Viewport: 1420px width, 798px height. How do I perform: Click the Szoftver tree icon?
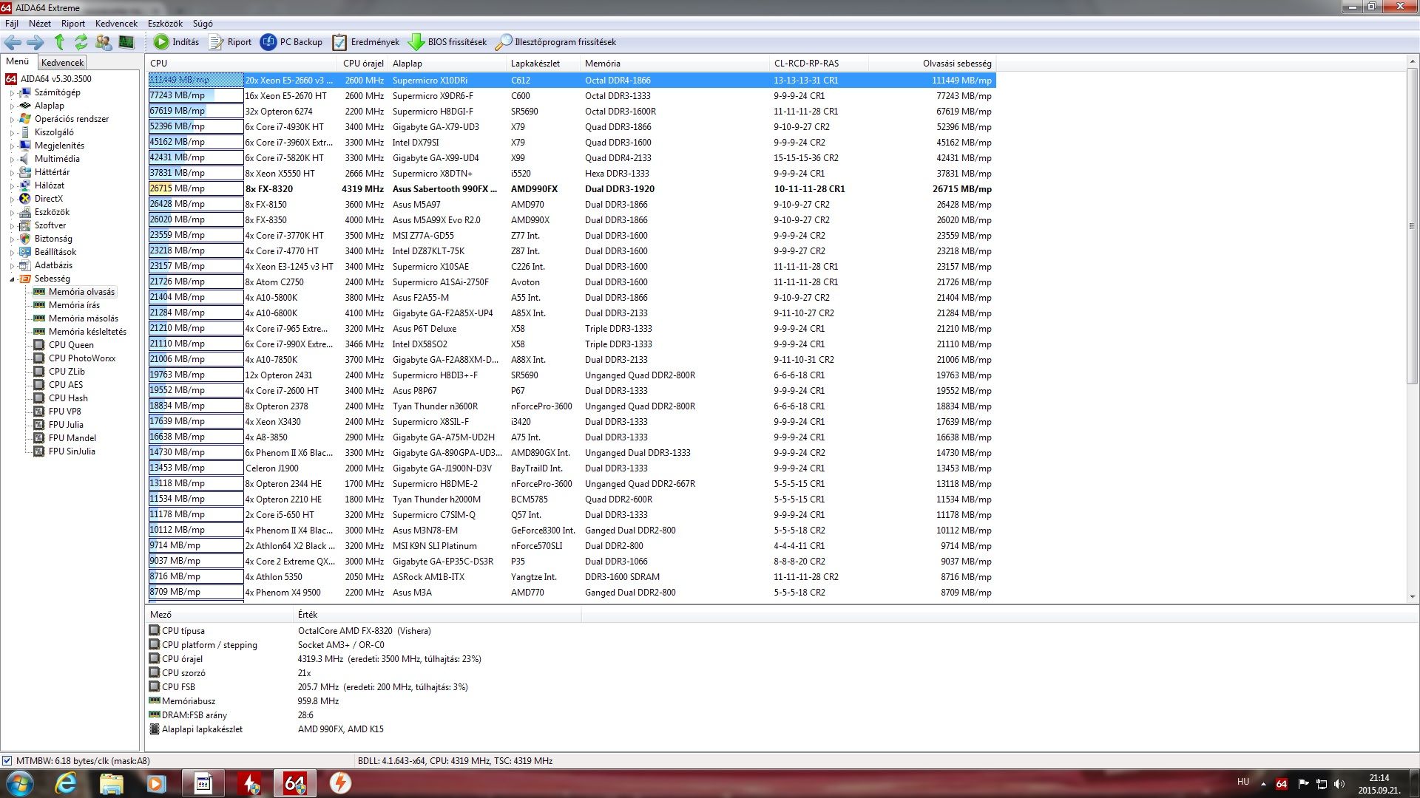click(x=25, y=225)
